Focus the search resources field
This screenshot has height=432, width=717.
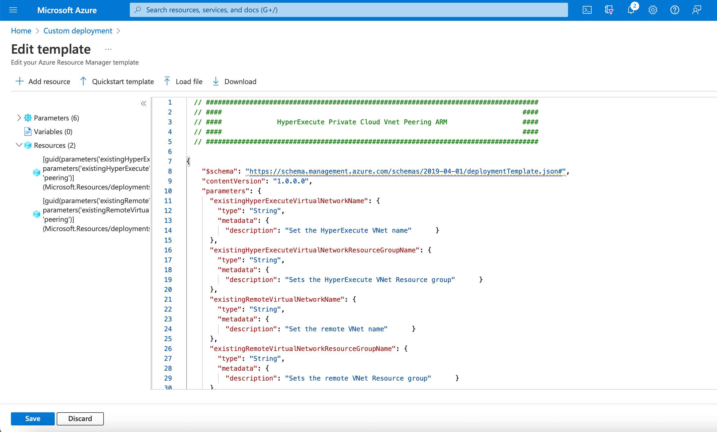349,10
